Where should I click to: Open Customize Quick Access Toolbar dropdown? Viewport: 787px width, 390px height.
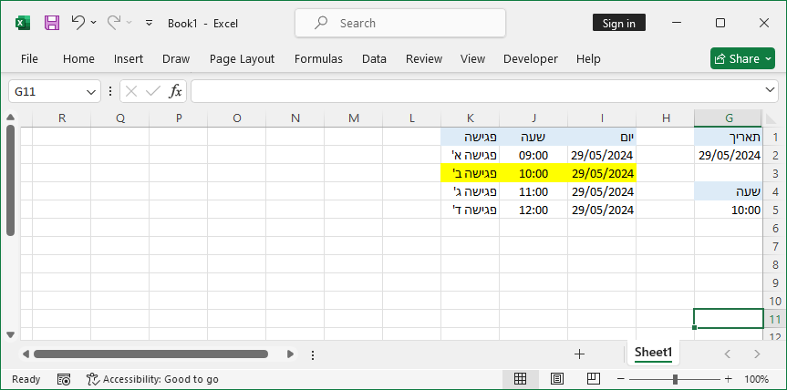tap(150, 23)
